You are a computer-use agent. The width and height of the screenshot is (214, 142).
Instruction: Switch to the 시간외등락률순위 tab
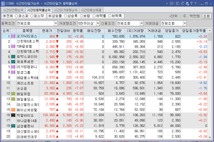click(39, 10)
